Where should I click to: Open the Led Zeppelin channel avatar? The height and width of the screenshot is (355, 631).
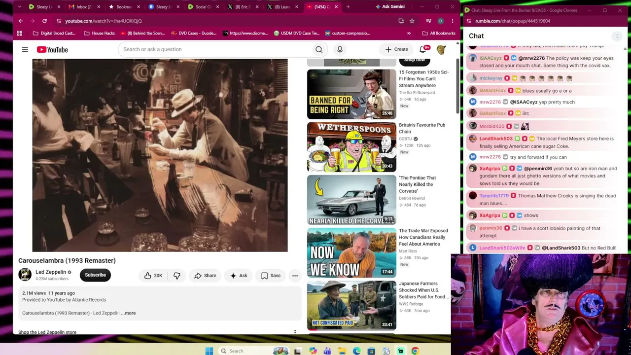coord(25,275)
